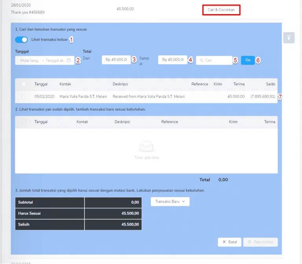Image resolution: width=302 pixels, height=264 pixels.
Task: Select the Received from Maria Yulia description text
Action: coord(149,96)
